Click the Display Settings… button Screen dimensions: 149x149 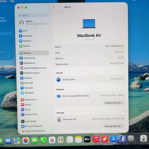point(114,103)
